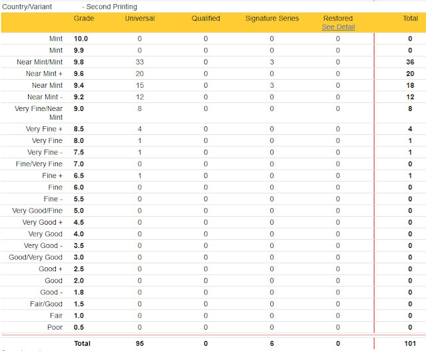Click the total 18 for grade 9.4

coord(410,86)
